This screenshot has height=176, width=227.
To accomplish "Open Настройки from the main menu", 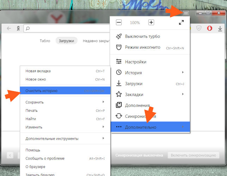I will tap(150, 62).
